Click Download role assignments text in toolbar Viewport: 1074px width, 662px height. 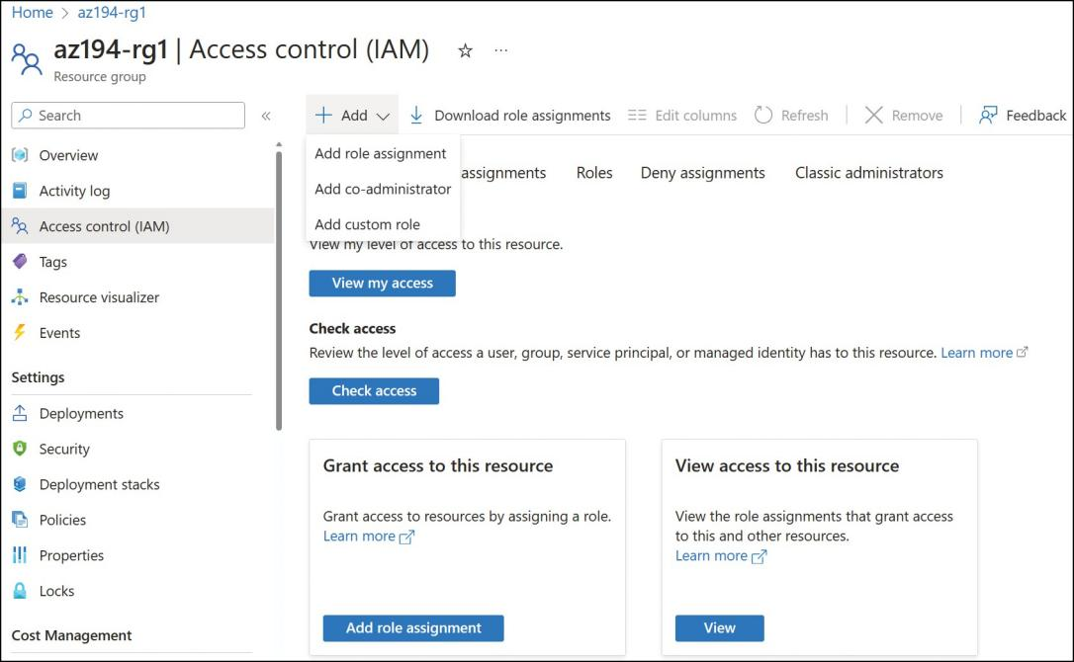point(522,116)
